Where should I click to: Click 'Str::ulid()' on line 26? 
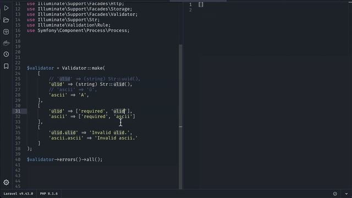(x=115, y=84)
